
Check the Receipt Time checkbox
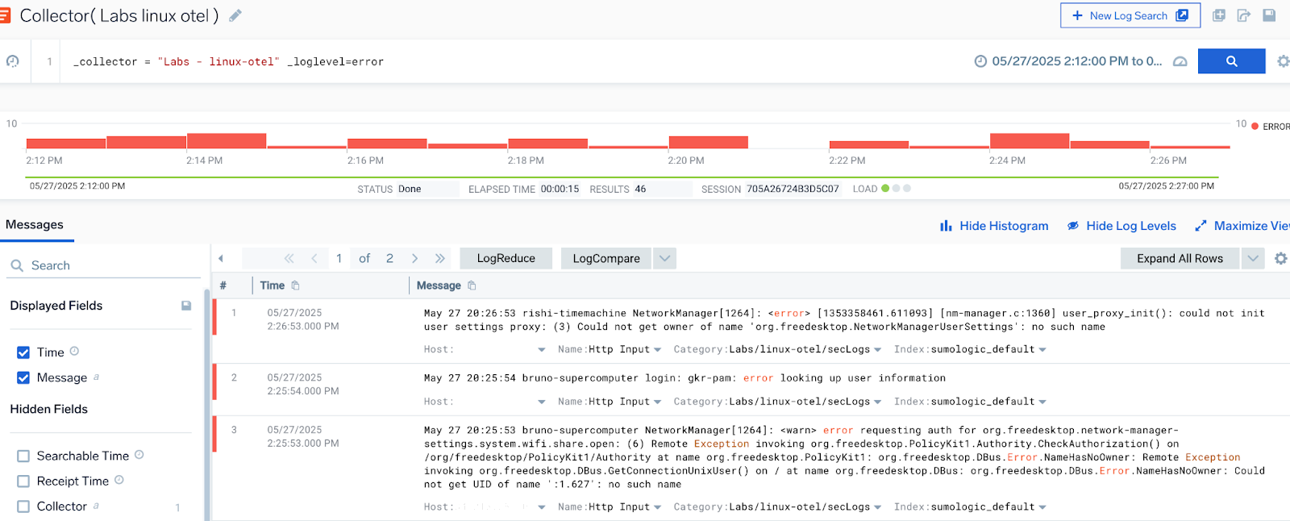[x=23, y=481]
